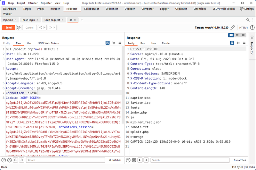Open the Decoder tab
This screenshot has height=170, width=256.
point(130,9)
